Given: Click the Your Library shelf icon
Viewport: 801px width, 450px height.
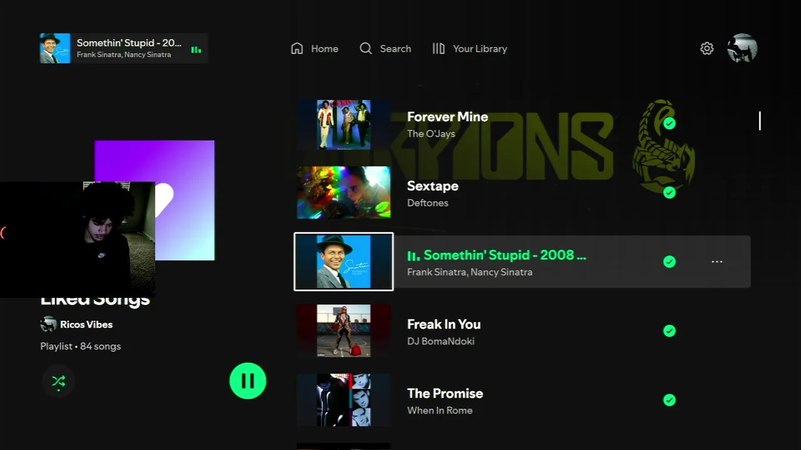Looking at the screenshot, I should click(x=439, y=48).
